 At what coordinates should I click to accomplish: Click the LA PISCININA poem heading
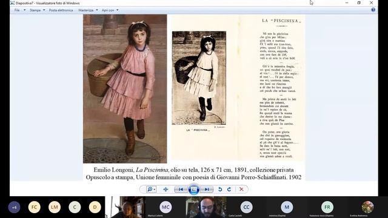point(281,21)
